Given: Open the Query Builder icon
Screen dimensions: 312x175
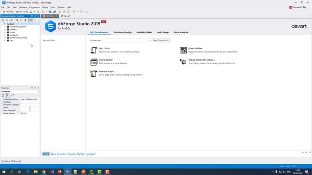Looking at the screenshot, I should [x=94, y=62].
